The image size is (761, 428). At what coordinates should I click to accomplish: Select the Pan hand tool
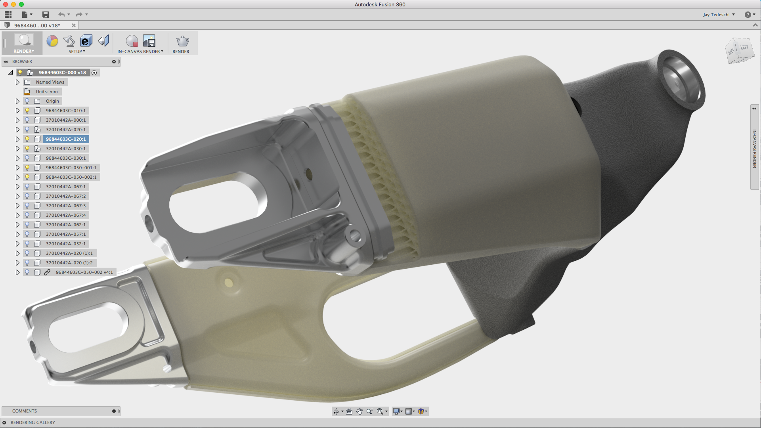[x=359, y=411]
